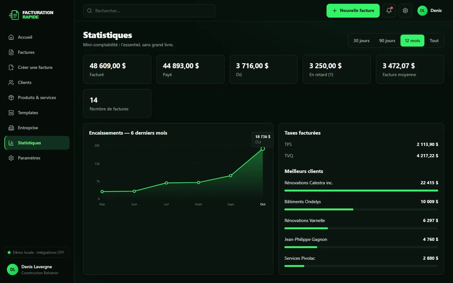Viewport: 453px width, 283px height.
Task: Click the Construction Belvanor company text
Action: coord(40,273)
